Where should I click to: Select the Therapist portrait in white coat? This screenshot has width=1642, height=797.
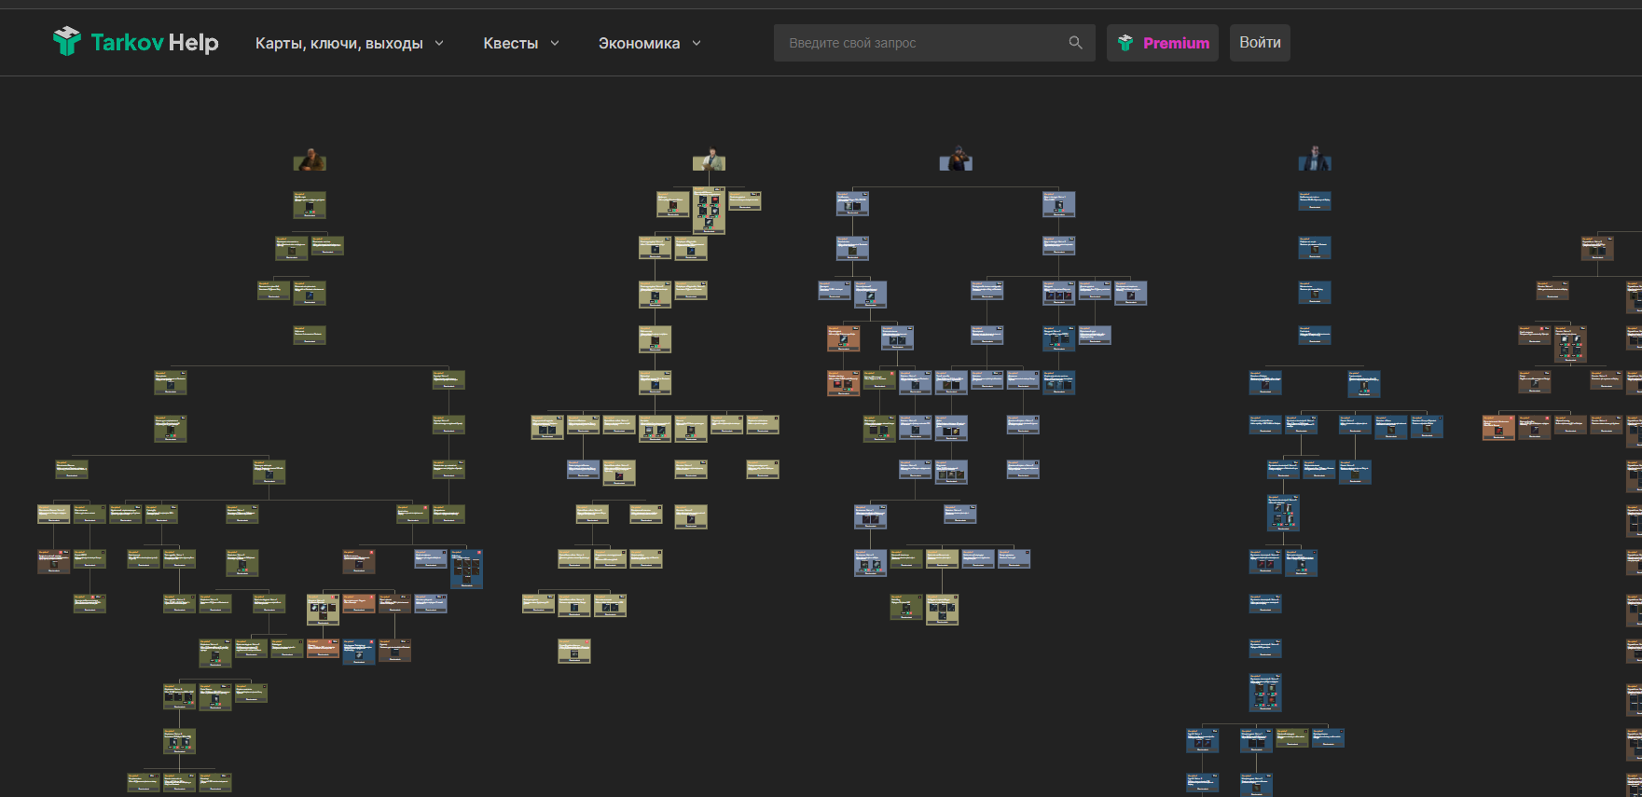(x=709, y=159)
